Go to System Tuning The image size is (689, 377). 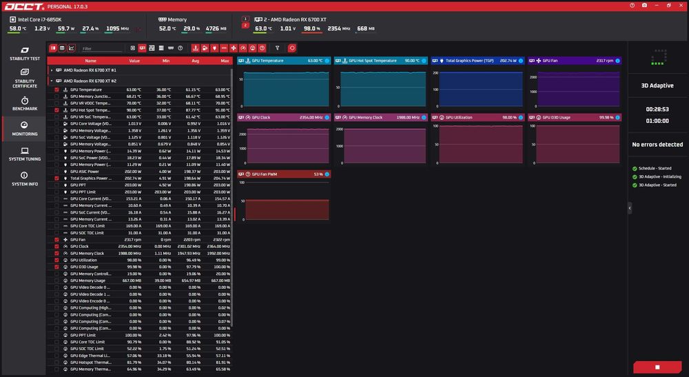25,154
